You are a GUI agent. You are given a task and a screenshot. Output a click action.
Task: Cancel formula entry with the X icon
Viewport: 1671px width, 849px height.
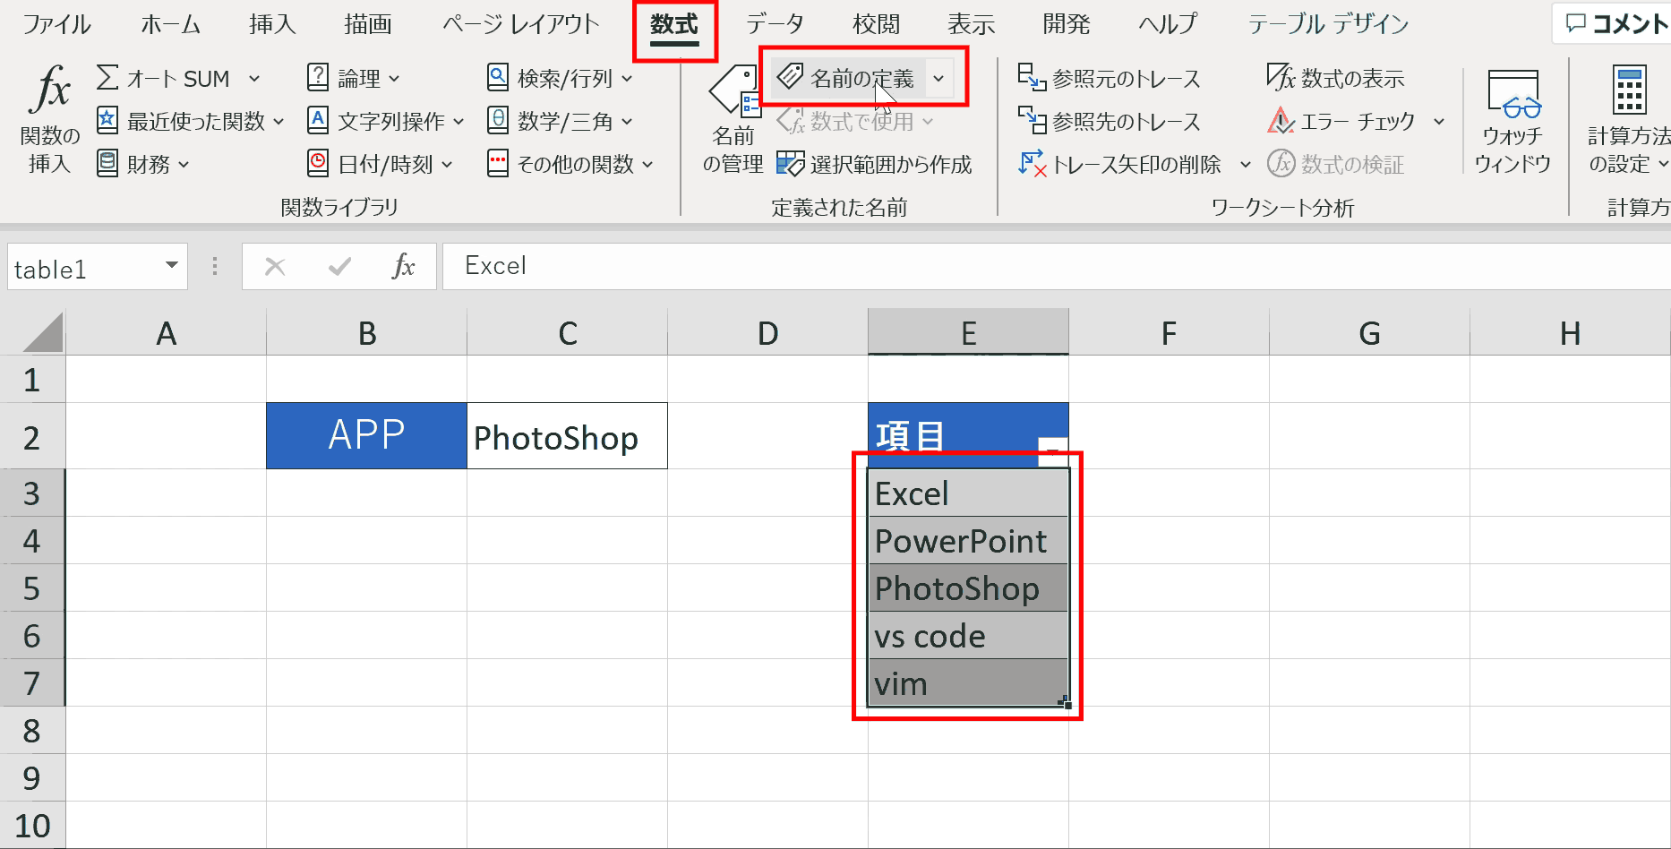275,266
